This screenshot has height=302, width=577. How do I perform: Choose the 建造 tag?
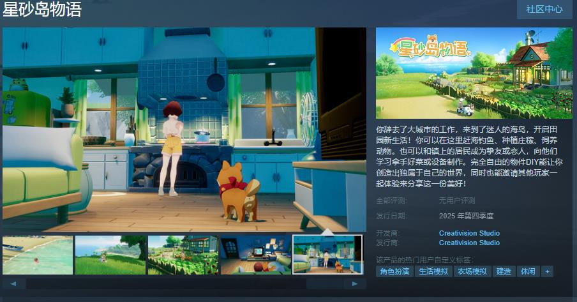(x=504, y=271)
